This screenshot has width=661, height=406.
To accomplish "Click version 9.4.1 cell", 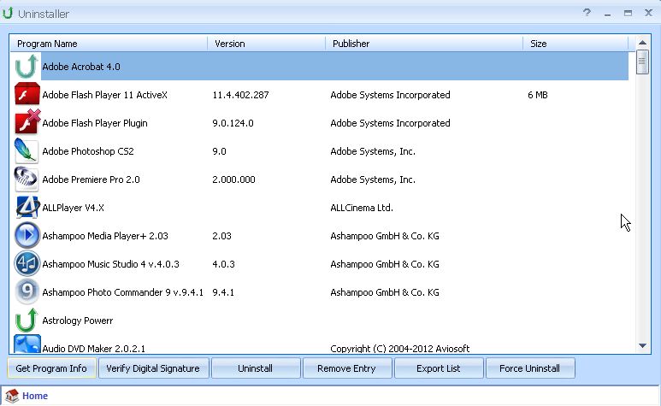I will point(223,292).
